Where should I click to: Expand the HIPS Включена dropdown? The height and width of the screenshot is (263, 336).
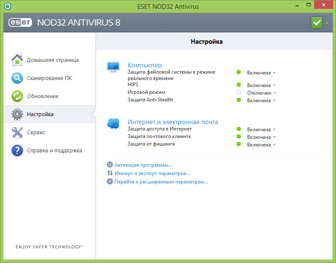click(261, 85)
